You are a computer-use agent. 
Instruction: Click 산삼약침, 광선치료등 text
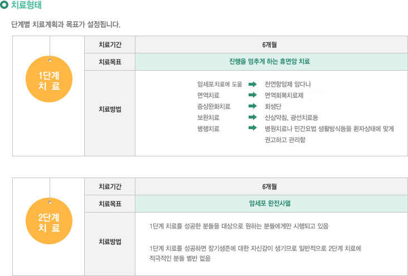pos(292,117)
